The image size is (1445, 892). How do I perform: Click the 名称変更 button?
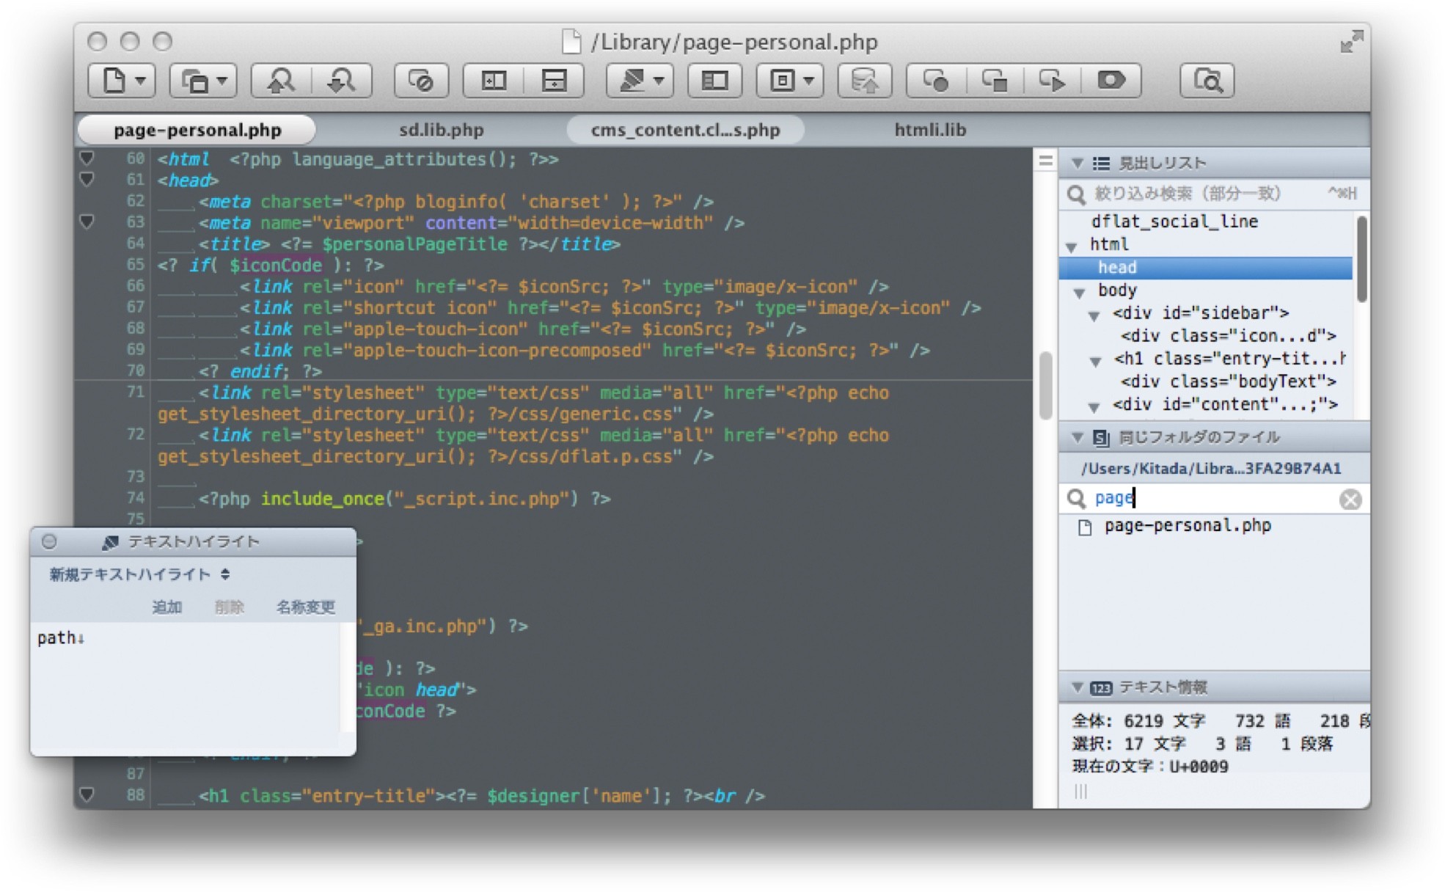click(305, 607)
